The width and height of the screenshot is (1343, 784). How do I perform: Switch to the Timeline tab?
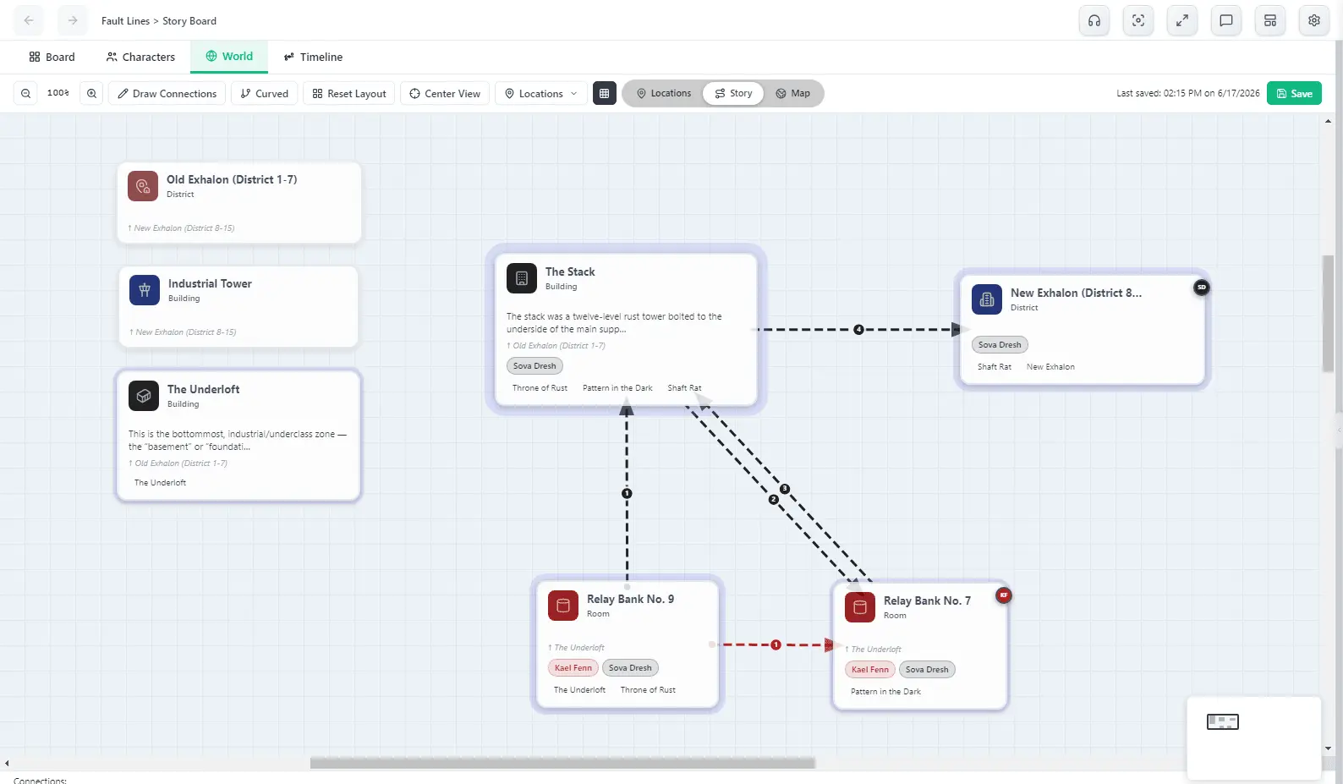tap(313, 58)
